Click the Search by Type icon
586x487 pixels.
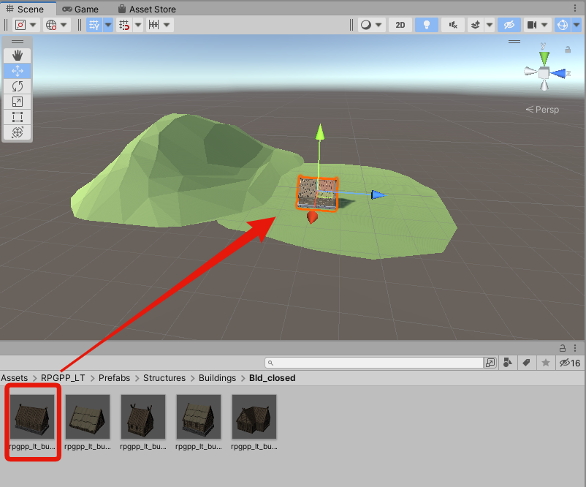point(508,363)
